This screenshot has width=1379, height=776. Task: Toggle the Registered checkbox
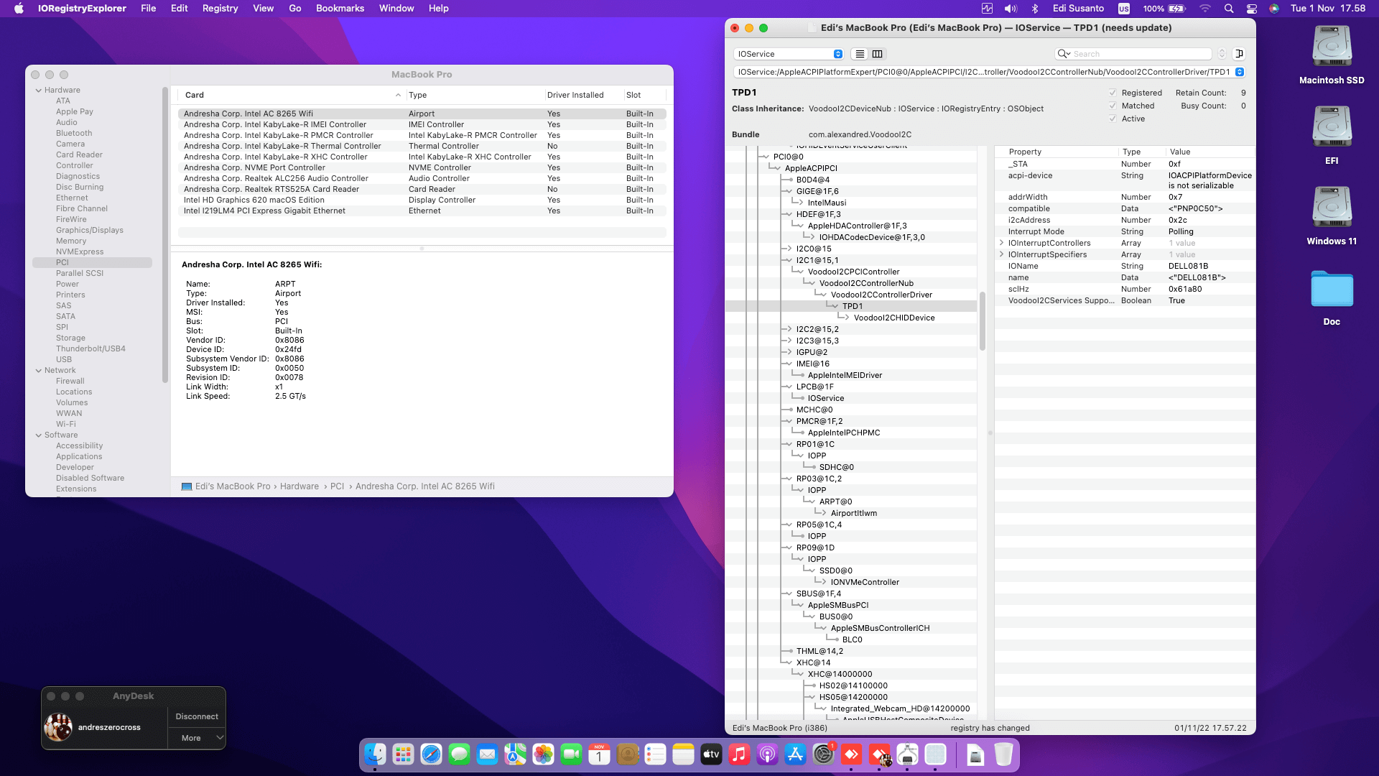pos(1113,93)
